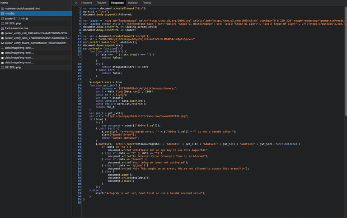Sort requests by the Name column header
Viewport: 347px width, 218px height.
[x=5, y=3]
